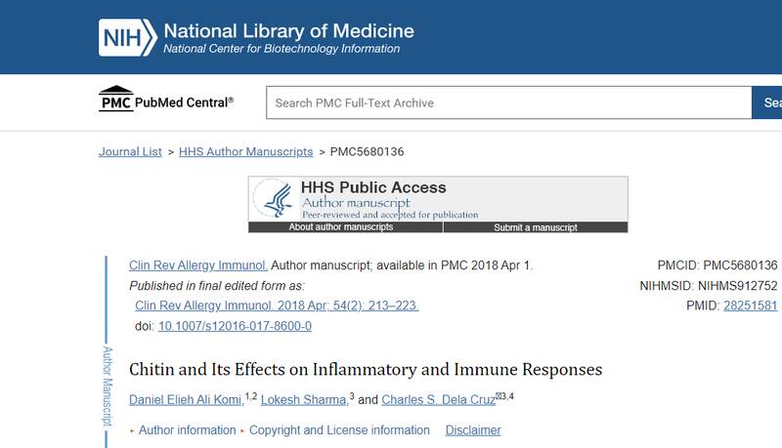The height and width of the screenshot is (448, 782).
Task: Click author Lokesh Sharma
Action: click(x=304, y=400)
